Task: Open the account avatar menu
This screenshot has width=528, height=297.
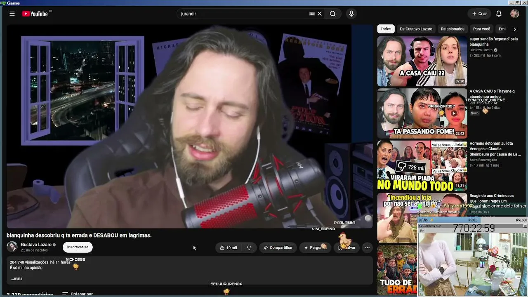Action: coord(515,14)
